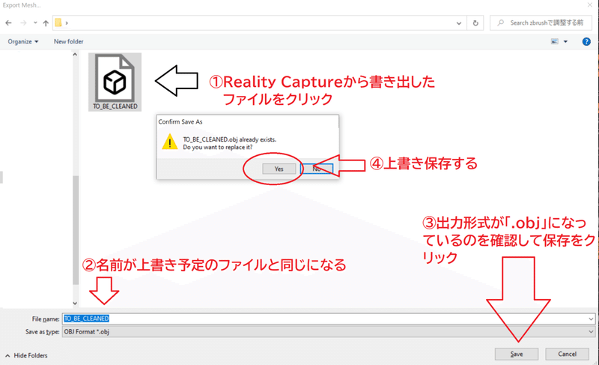Open the Save as type combo box

pos(329,332)
